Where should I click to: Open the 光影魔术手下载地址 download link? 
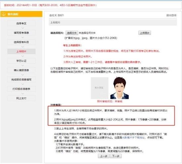click(x=133, y=137)
